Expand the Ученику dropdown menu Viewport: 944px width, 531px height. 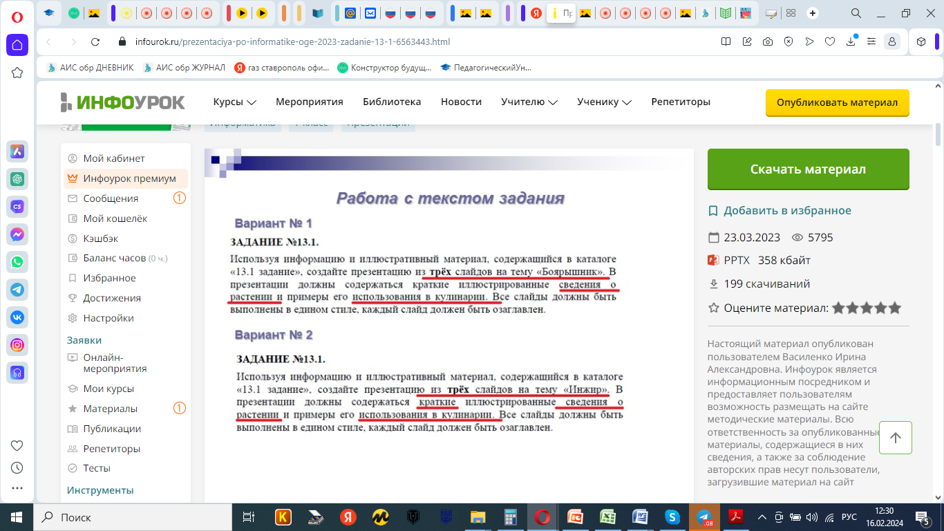605,102
